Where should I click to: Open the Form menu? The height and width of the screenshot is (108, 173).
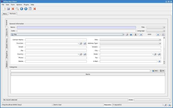tap(13, 5)
